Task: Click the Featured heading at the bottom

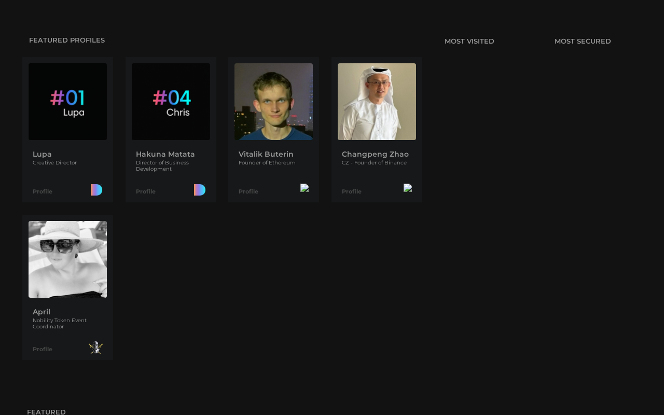Action: click(46, 412)
